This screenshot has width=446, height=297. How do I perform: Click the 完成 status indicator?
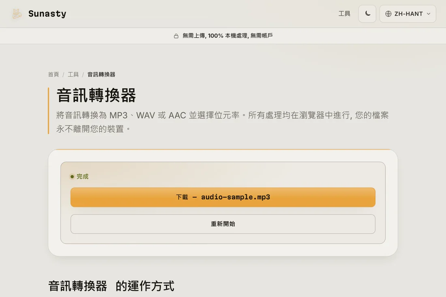pos(79,177)
